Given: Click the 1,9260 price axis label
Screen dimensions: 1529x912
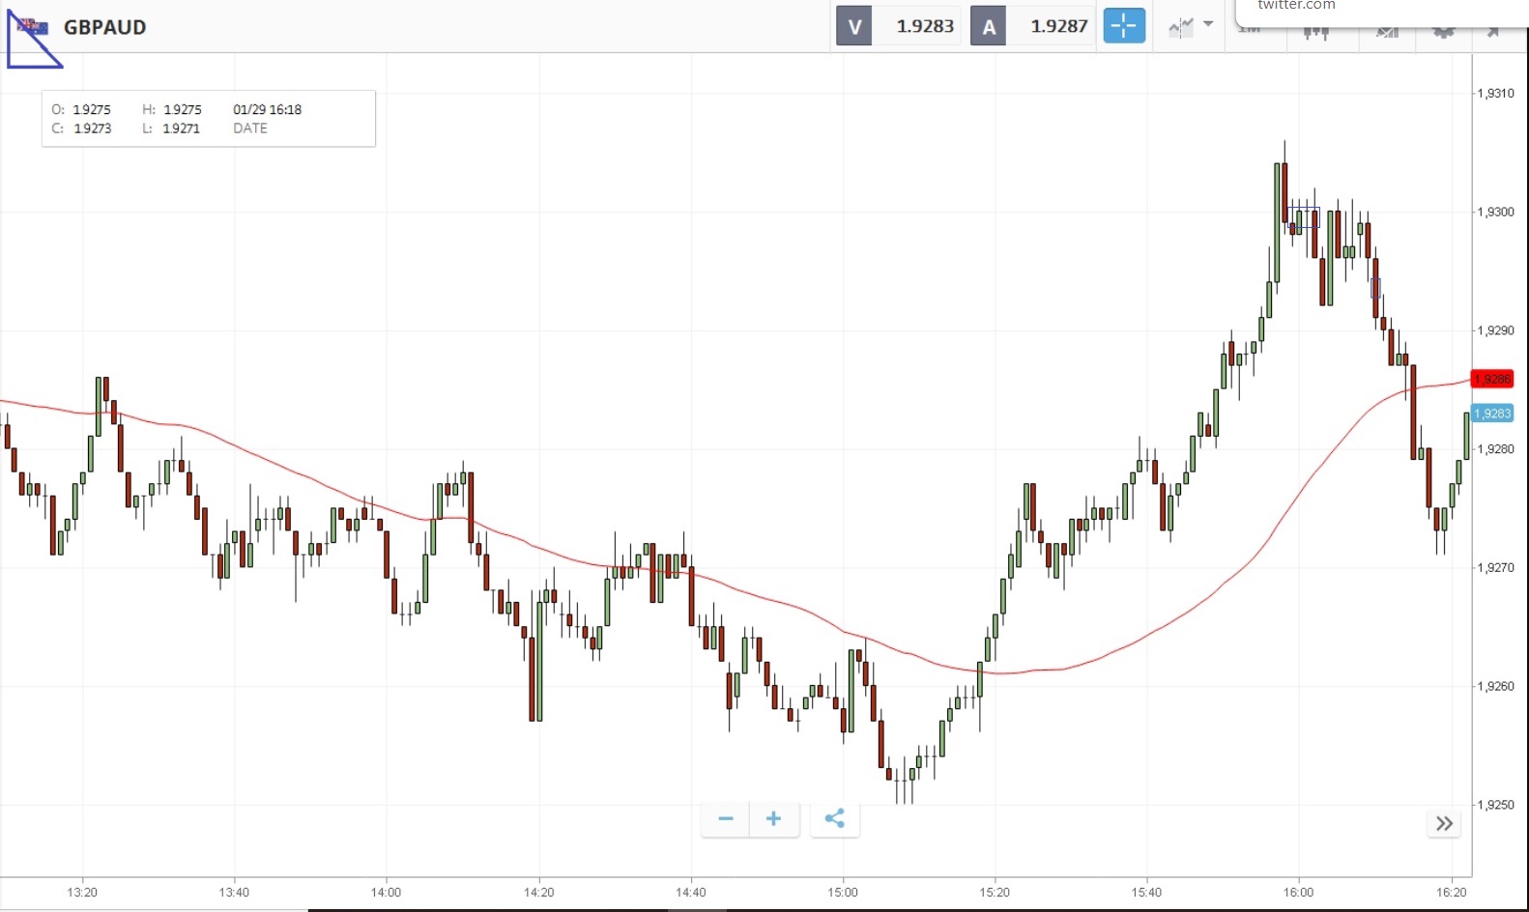Looking at the screenshot, I should [1495, 686].
